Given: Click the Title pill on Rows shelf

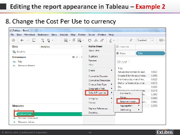Looking at the screenshot, I should point(150,53).
